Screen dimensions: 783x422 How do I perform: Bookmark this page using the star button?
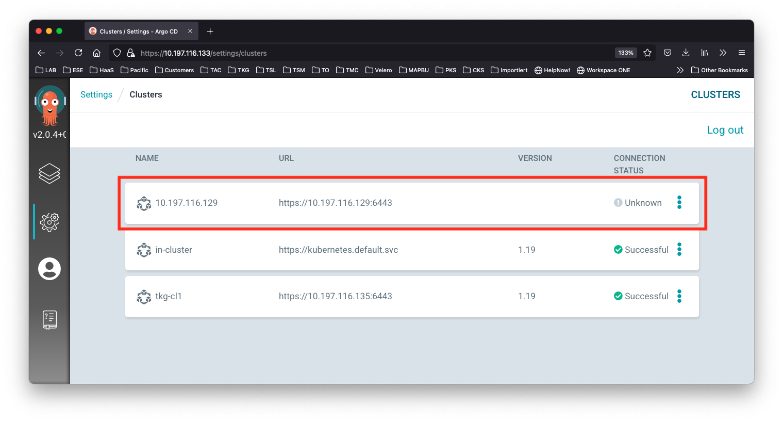tap(647, 53)
